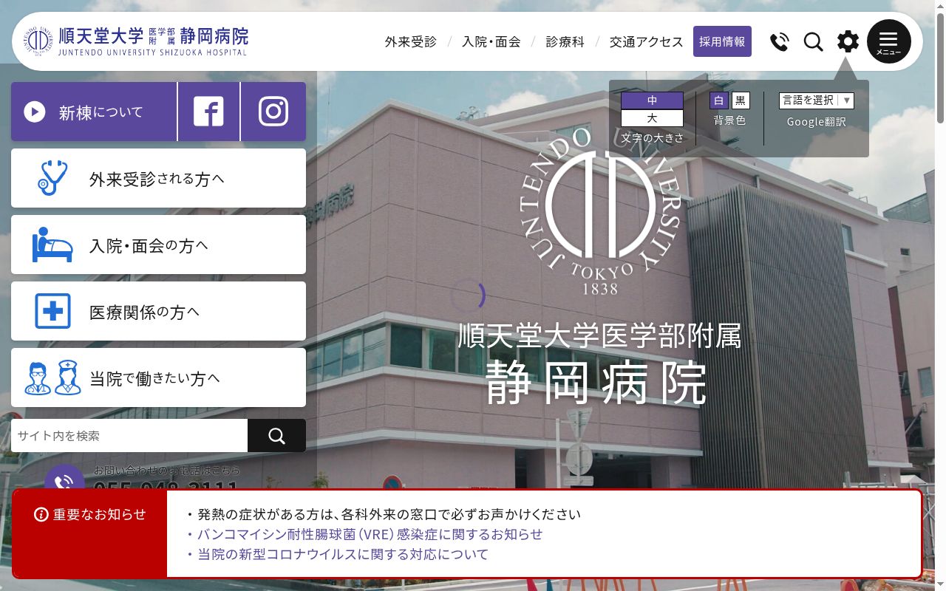
Task: Click the info icon next to 重要なお知らせ
Action: [41, 515]
